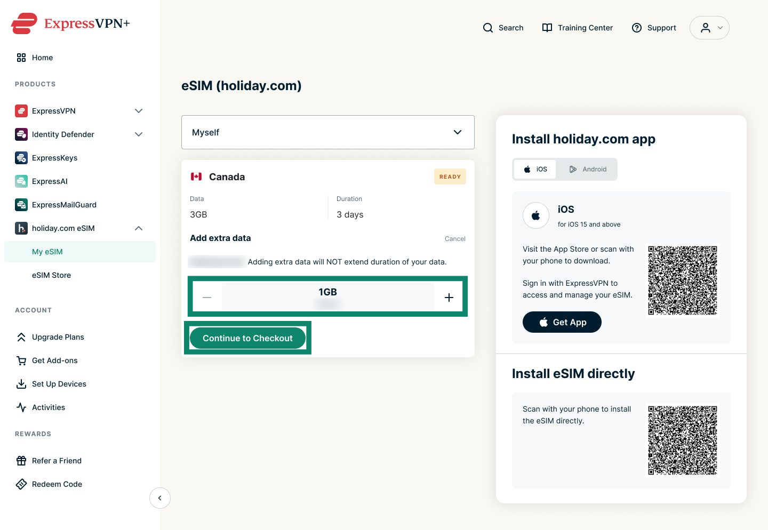Click Continue to Checkout button
The image size is (768, 530).
point(248,338)
